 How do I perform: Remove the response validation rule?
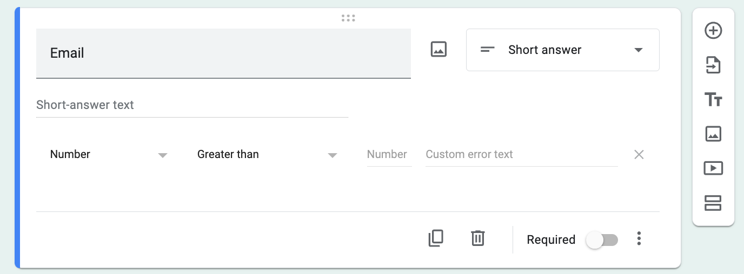pos(639,155)
